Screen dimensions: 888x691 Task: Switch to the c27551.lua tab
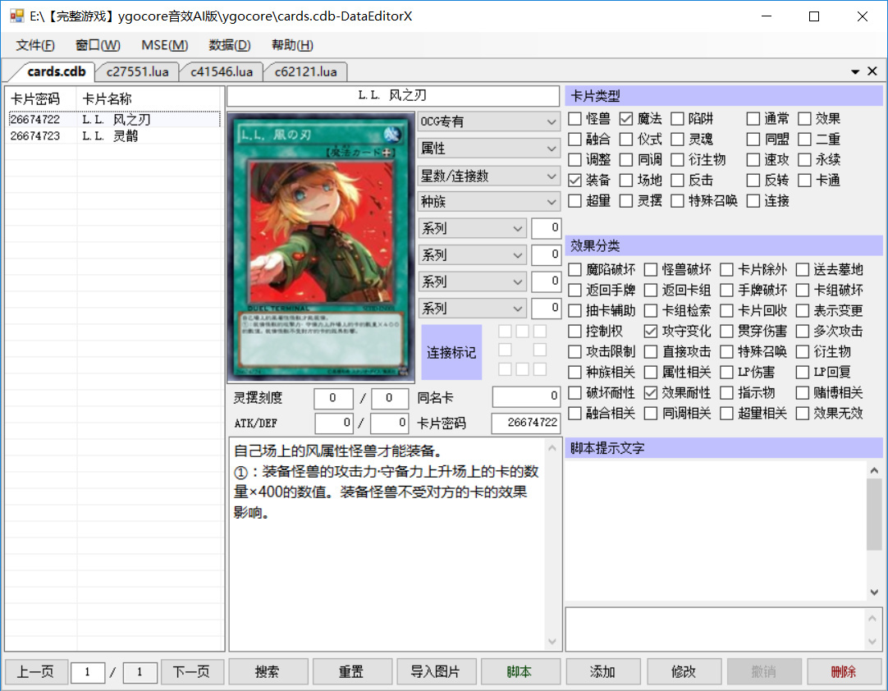(x=138, y=72)
